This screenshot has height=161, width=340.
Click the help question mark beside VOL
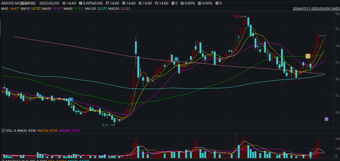point(3,131)
